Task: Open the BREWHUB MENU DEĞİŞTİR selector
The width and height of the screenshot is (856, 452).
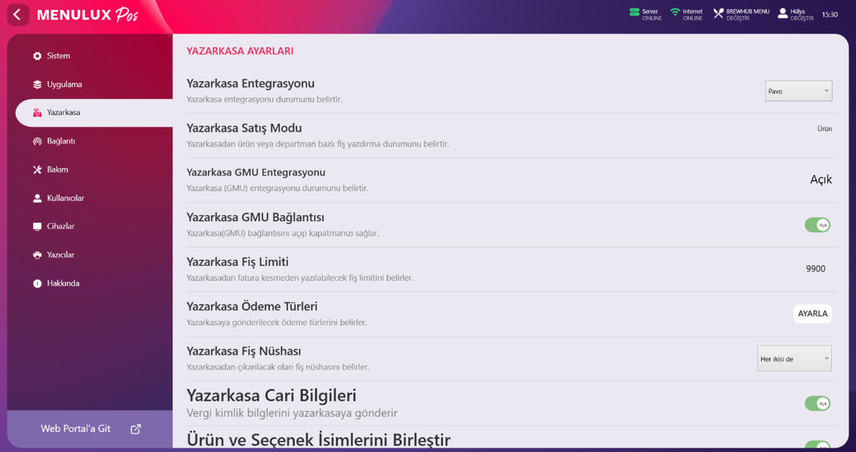Action: (742, 13)
